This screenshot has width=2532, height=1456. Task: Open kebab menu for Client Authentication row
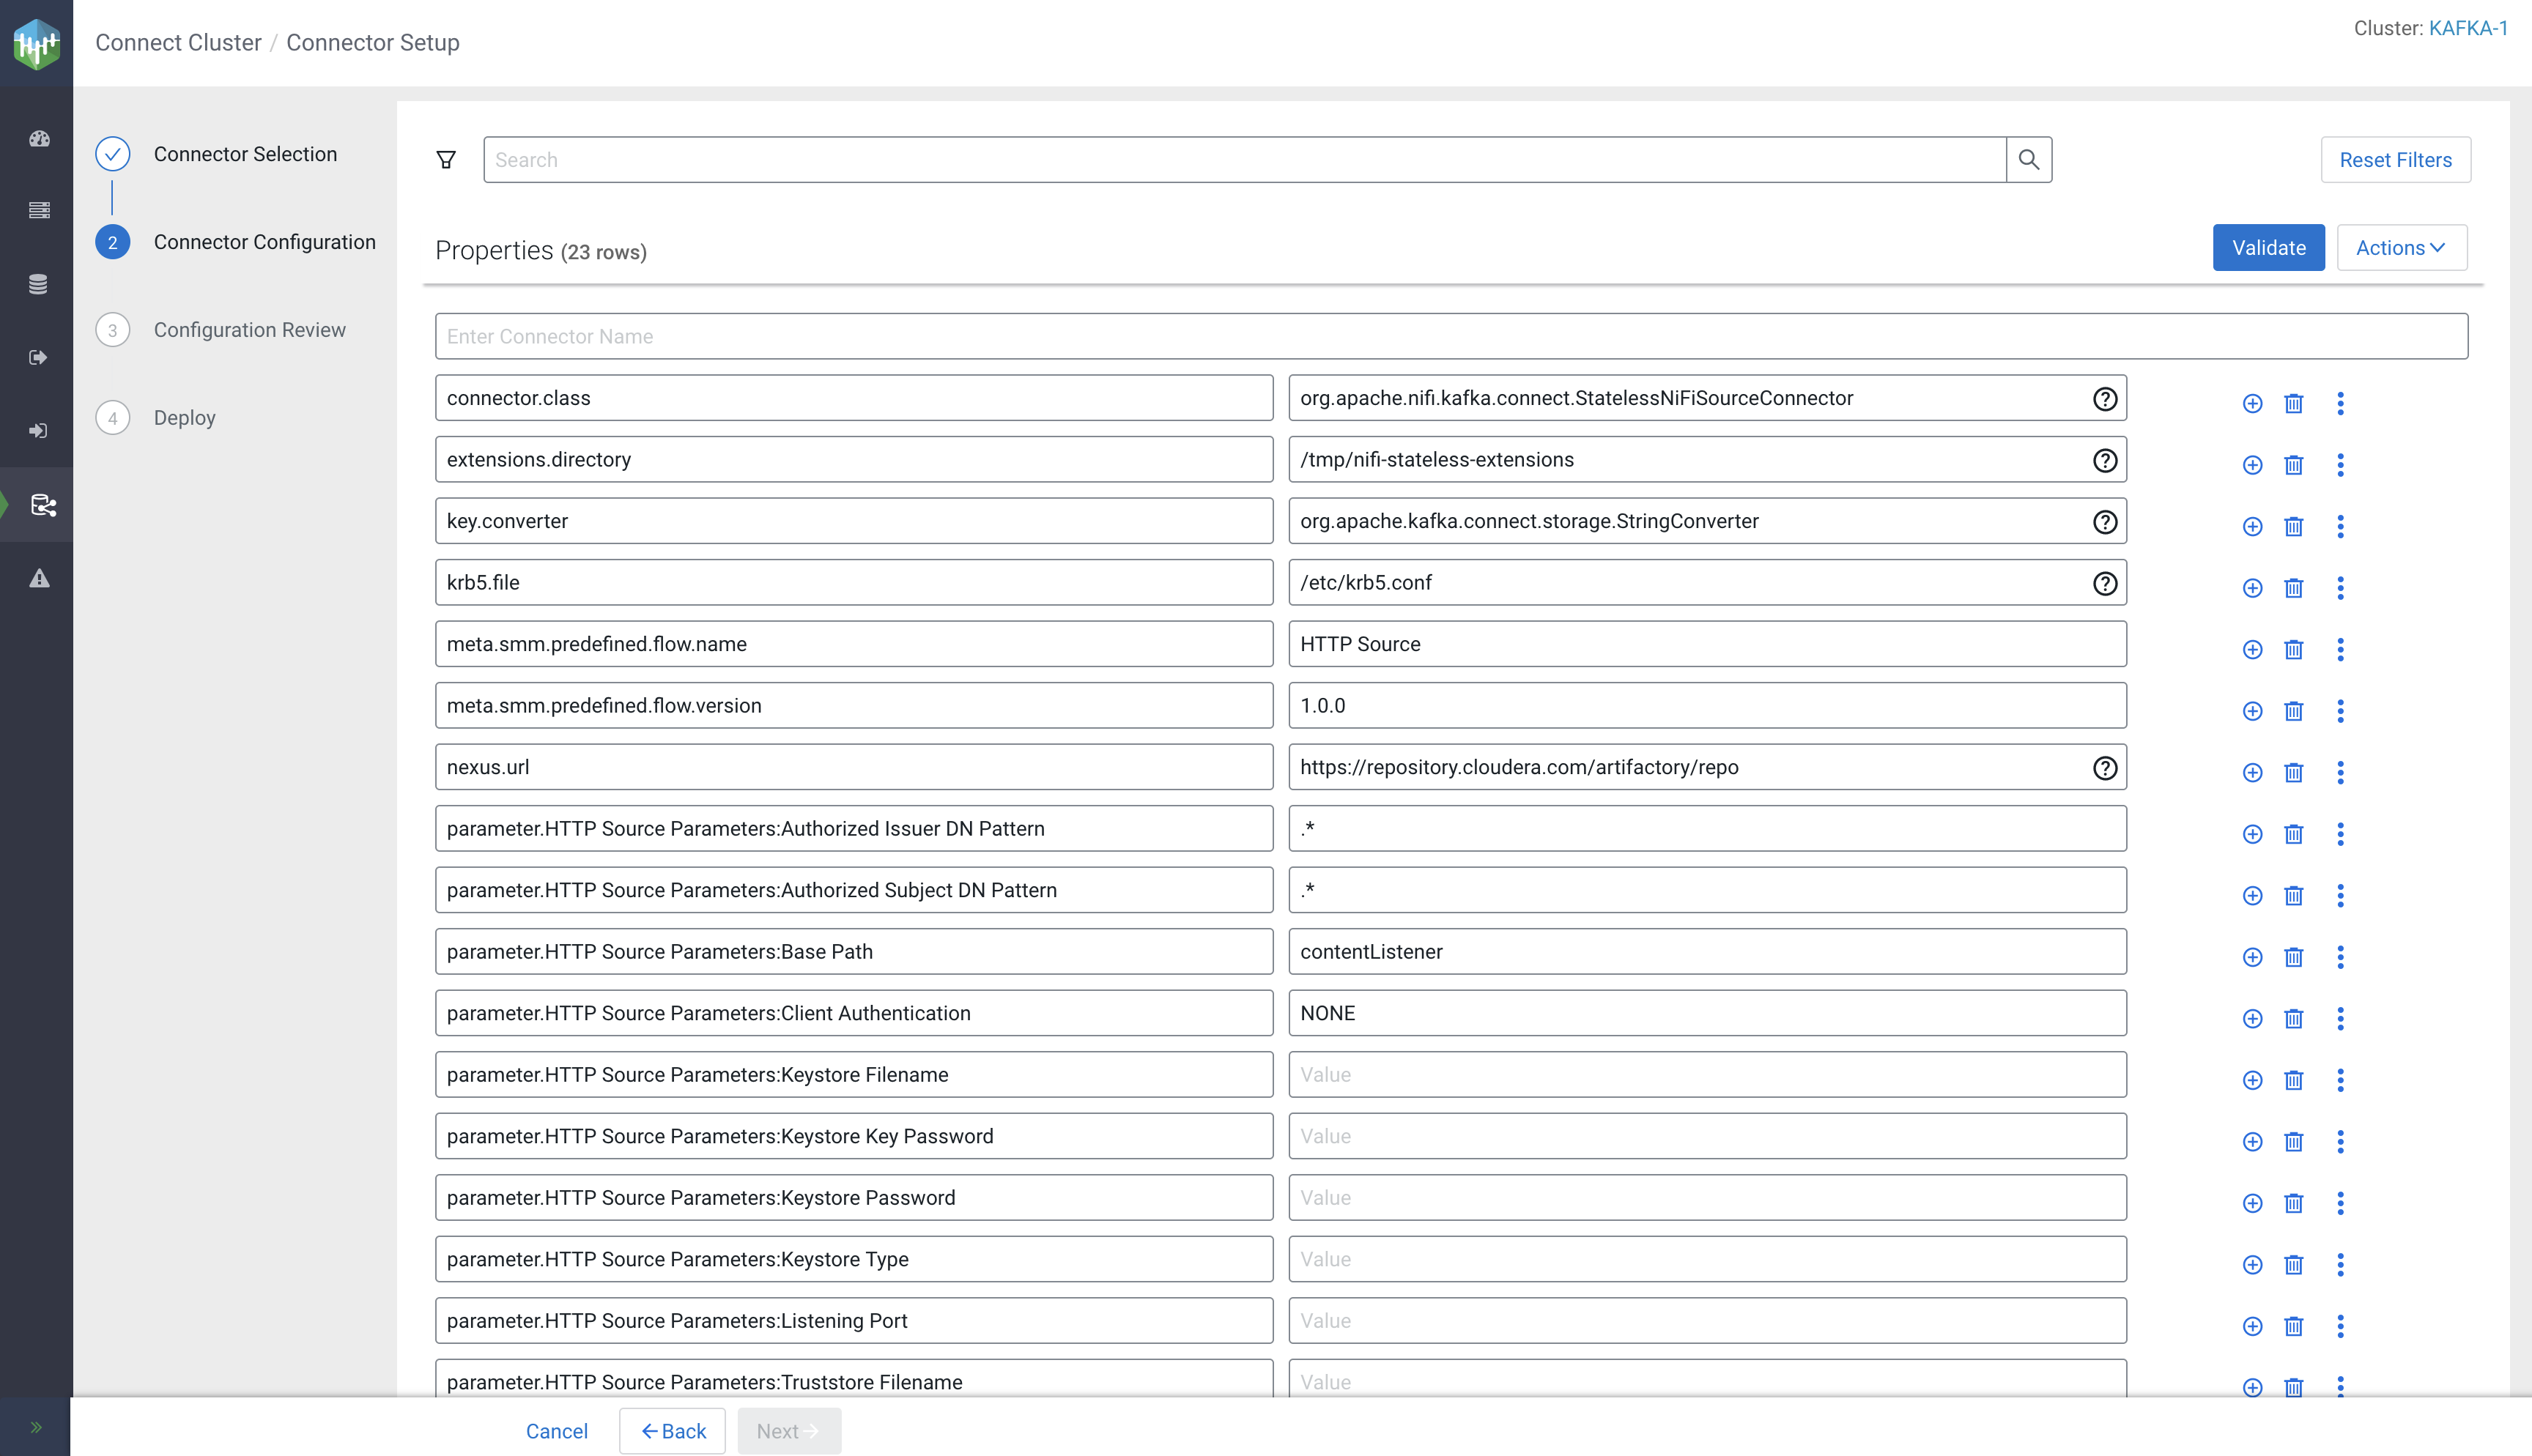coord(2339,1019)
